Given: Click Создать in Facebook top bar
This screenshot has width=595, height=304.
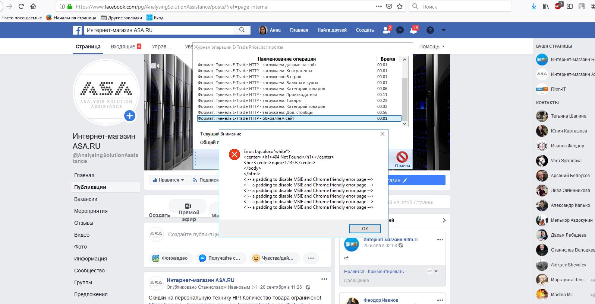Looking at the screenshot, I should click(365, 30).
